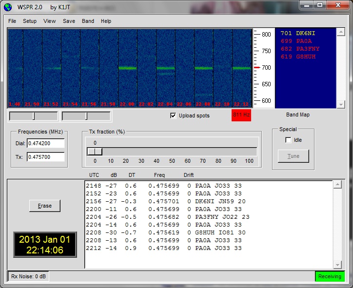Click the green Receiving status indicator
The width and height of the screenshot is (353, 288).
click(330, 276)
